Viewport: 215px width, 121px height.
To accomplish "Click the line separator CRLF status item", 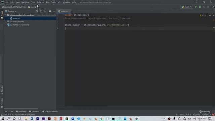I will (182, 115).
